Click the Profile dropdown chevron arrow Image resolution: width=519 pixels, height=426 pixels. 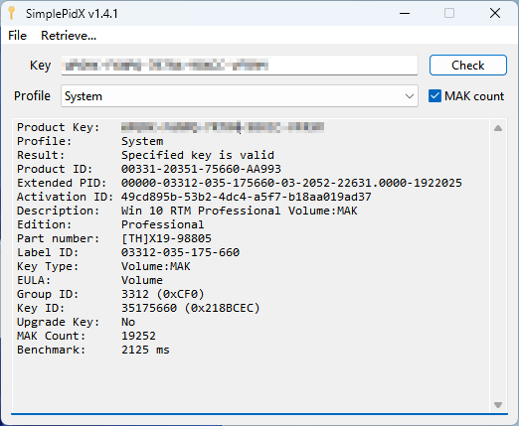point(410,96)
